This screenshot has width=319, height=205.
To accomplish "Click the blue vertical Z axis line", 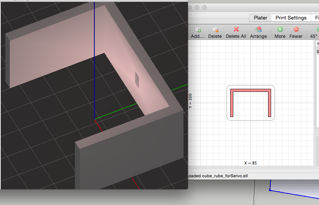I will coord(94,56).
